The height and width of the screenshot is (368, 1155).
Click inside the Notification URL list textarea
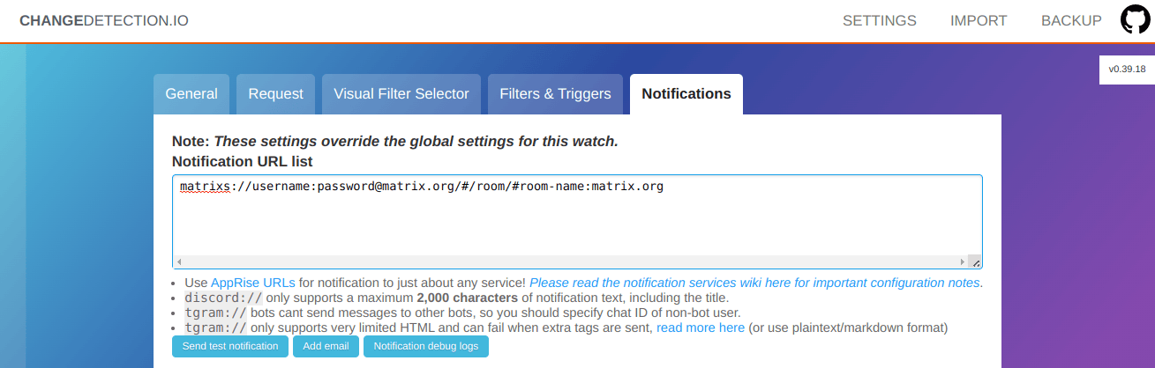577,220
